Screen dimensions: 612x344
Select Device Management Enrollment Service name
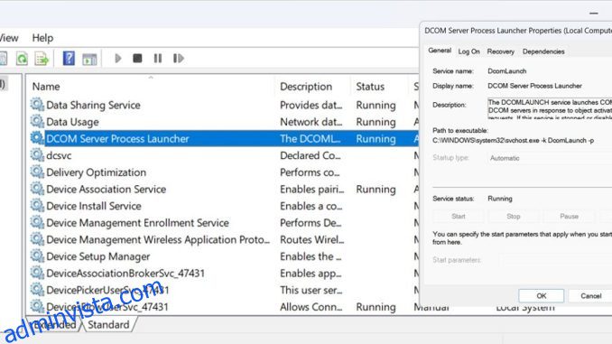(x=137, y=223)
